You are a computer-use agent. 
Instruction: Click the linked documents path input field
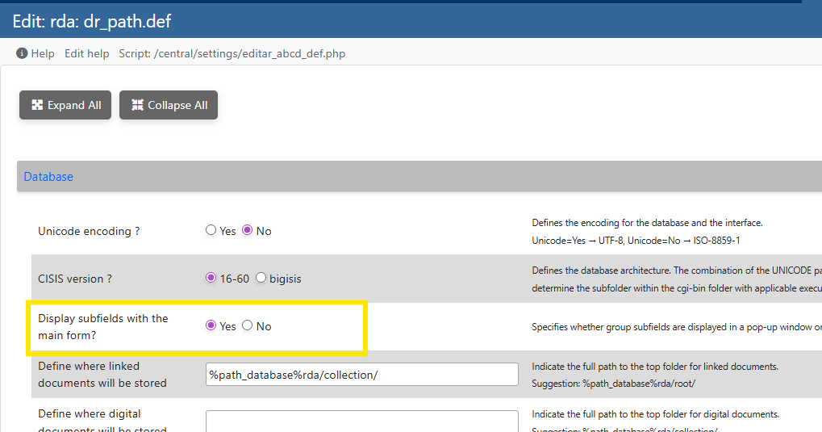click(x=361, y=374)
